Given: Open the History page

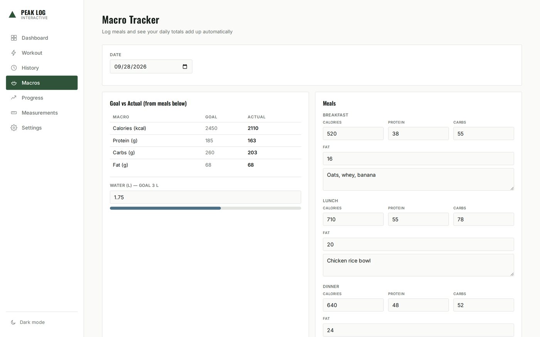Looking at the screenshot, I should point(42,68).
